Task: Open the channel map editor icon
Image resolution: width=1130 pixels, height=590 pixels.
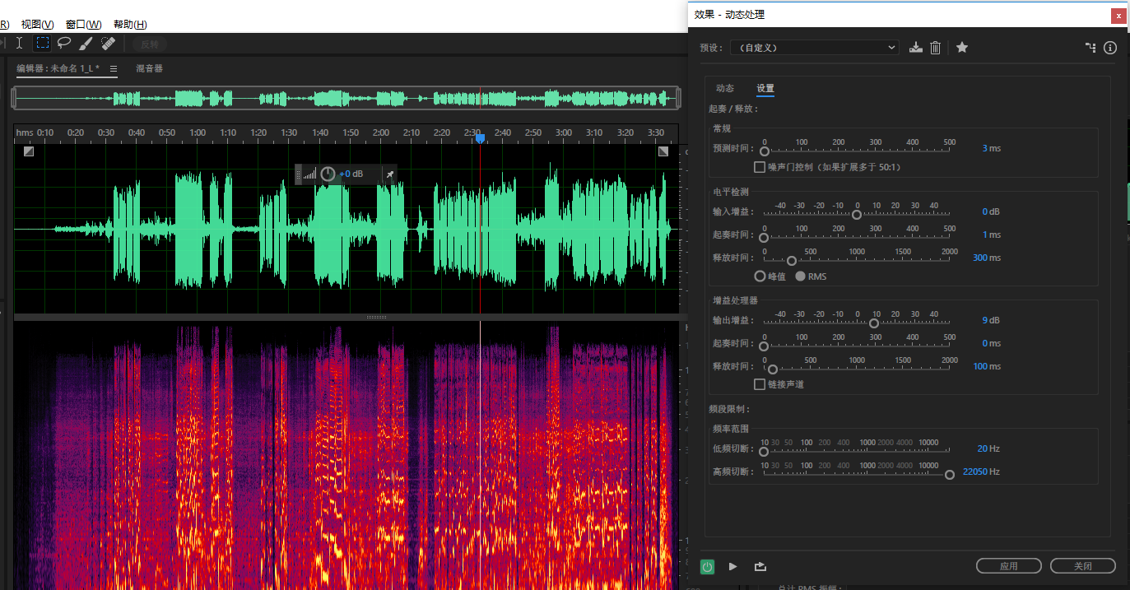Action: (1090, 48)
